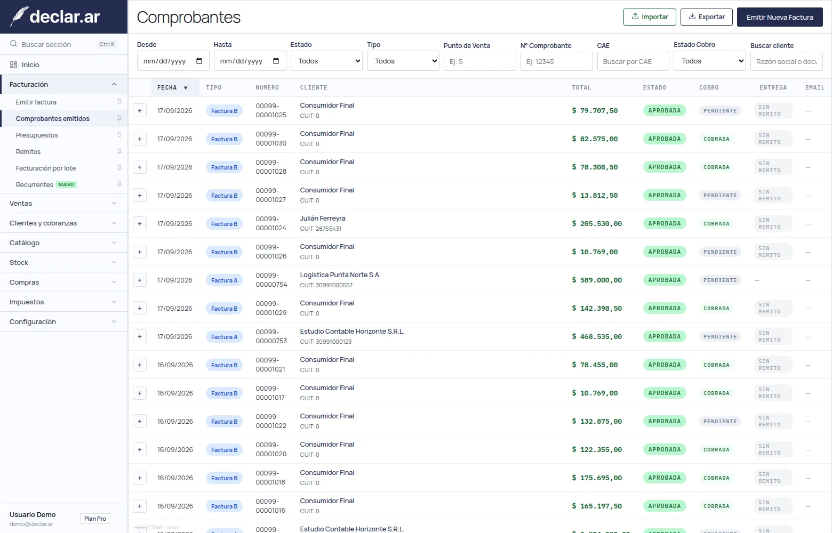The image size is (832, 533).
Task: Click Estudio Contable Horizonte S.R.L. client 00000753
Action: 352,332
